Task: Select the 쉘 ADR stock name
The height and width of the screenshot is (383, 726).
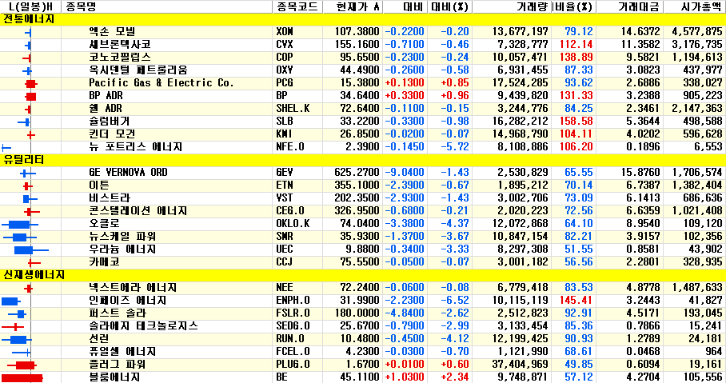Action: (106, 109)
